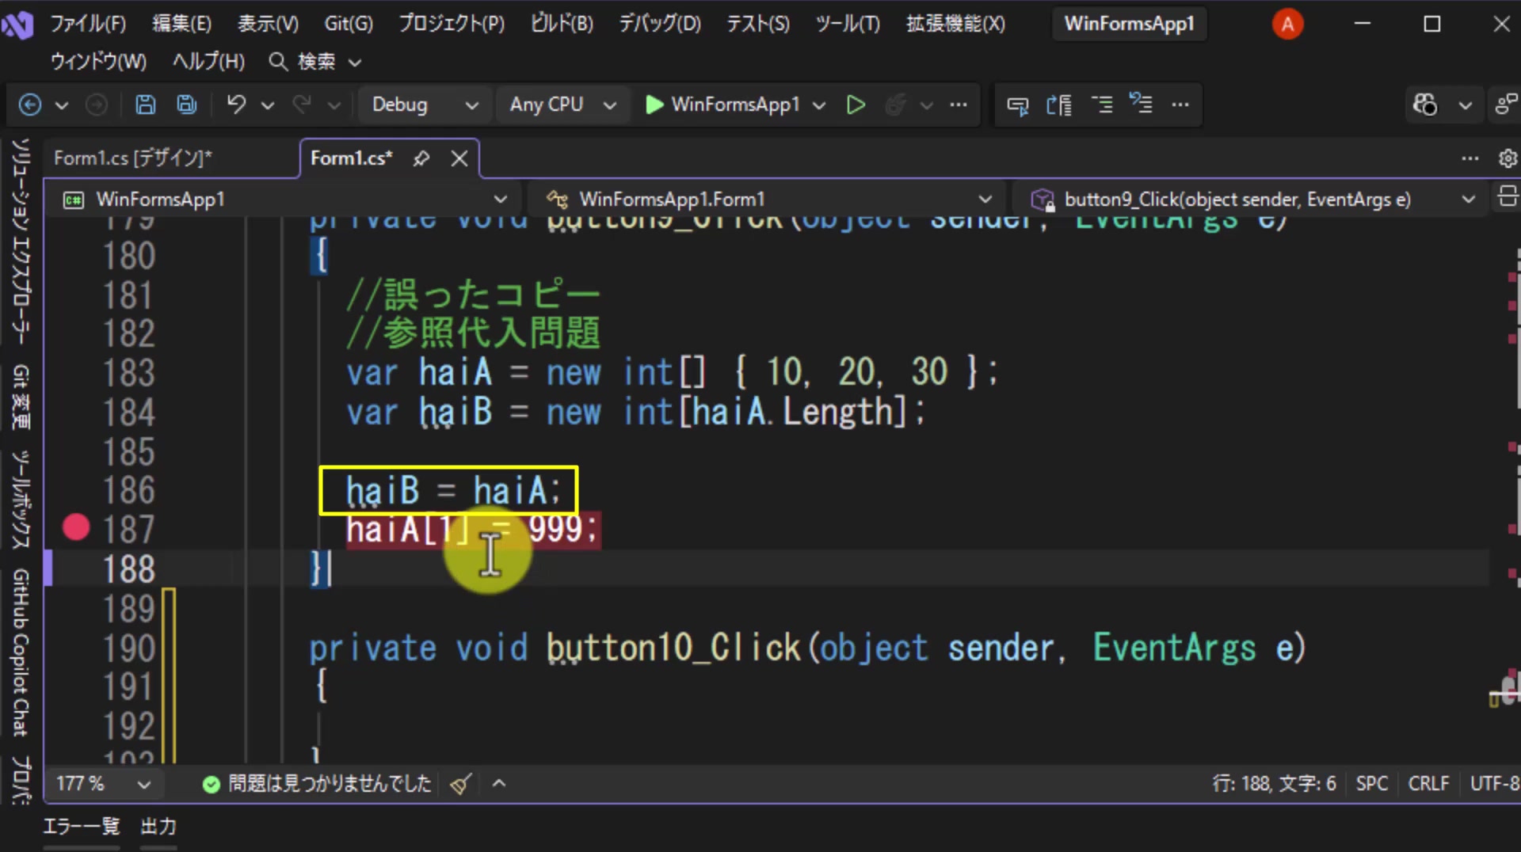Click the code cleanup broom icon in the status bar
Screen dimensions: 1521x852
pyautogui.click(x=460, y=784)
